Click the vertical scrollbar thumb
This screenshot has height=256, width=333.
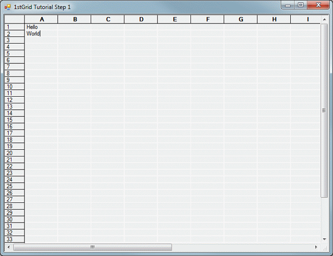(x=324, y=111)
